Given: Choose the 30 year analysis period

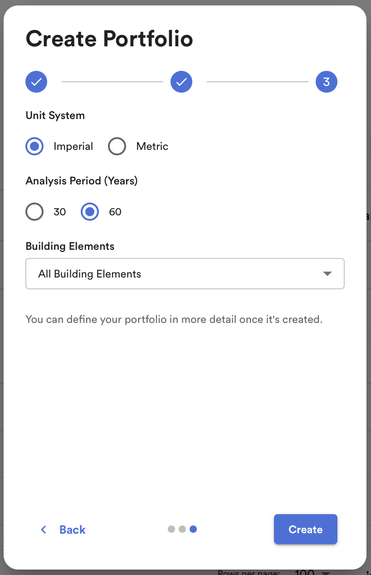Looking at the screenshot, I should pos(34,212).
